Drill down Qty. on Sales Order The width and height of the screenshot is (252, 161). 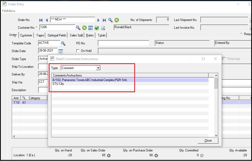pos(109,155)
